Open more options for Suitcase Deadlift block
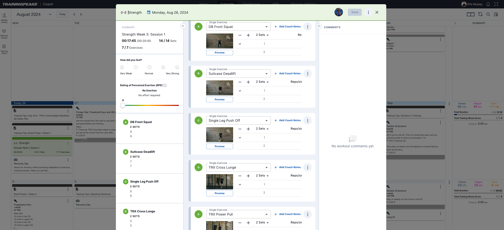This screenshot has height=230, width=504. pos(308,74)
